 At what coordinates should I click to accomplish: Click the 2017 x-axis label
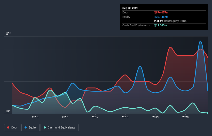(x=95, y=117)
